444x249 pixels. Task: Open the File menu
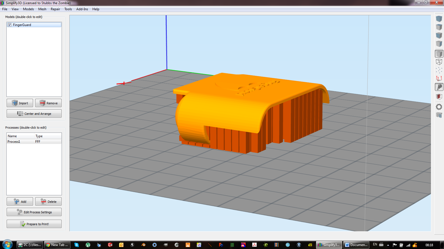(x=5, y=9)
